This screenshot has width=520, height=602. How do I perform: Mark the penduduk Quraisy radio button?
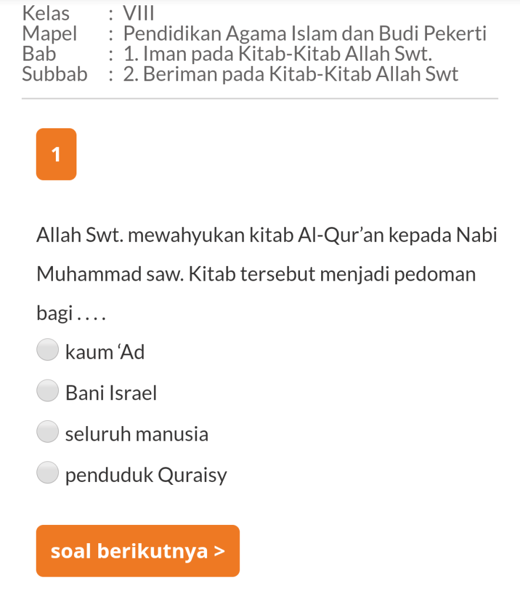coord(47,473)
